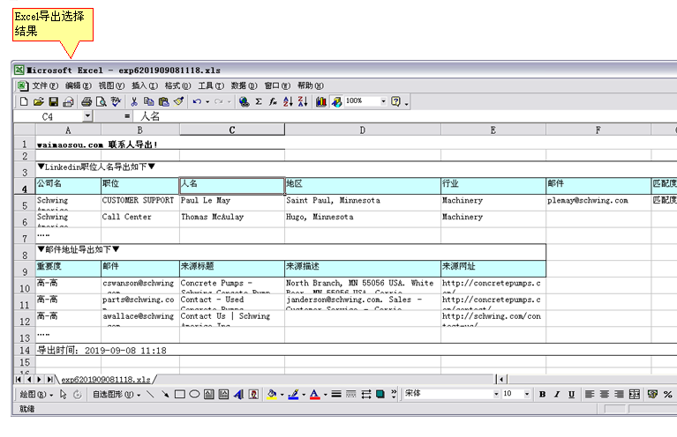Viewport: 677px width, 437px height.
Task: Open the Fill Color dropdown arrow
Action: pyautogui.click(x=282, y=395)
